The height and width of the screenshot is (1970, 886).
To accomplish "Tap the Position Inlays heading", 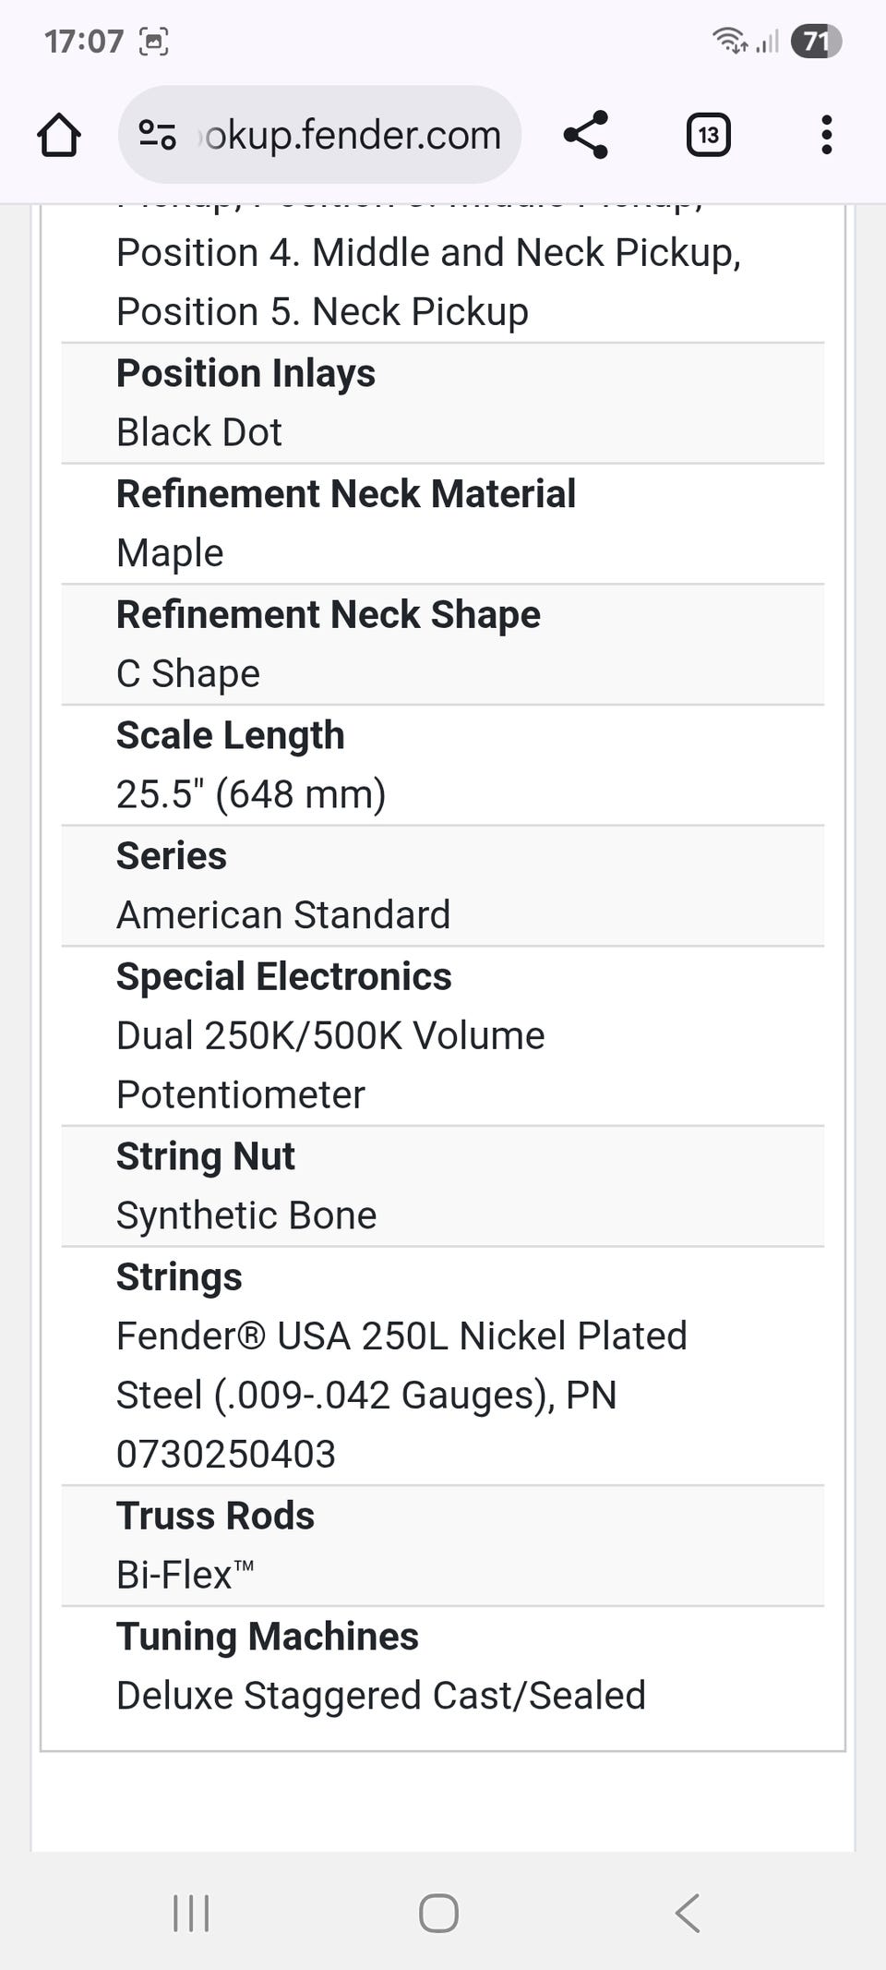I will pyautogui.click(x=245, y=373).
